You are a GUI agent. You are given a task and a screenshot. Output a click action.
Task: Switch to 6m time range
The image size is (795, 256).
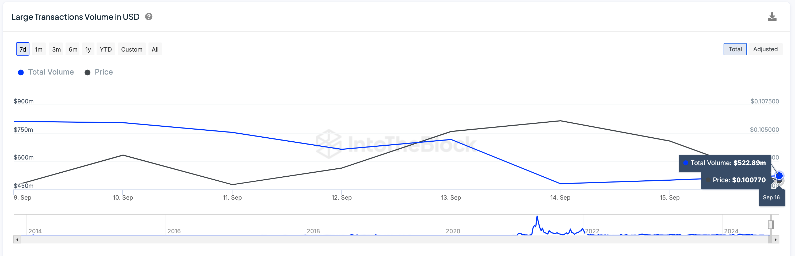[x=73, y=49]
